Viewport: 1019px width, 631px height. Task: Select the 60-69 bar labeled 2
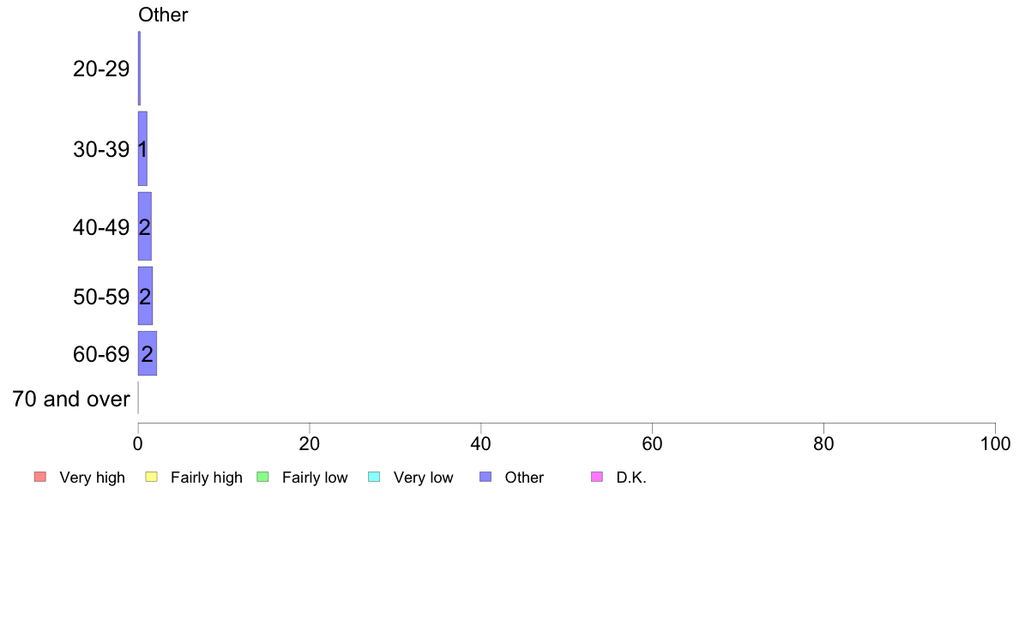point(147,353)
